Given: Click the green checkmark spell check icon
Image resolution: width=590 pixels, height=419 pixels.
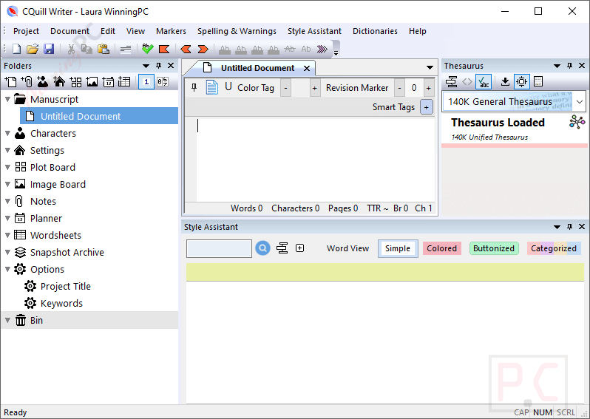Looking at the screenshot, I should [148, 49].
